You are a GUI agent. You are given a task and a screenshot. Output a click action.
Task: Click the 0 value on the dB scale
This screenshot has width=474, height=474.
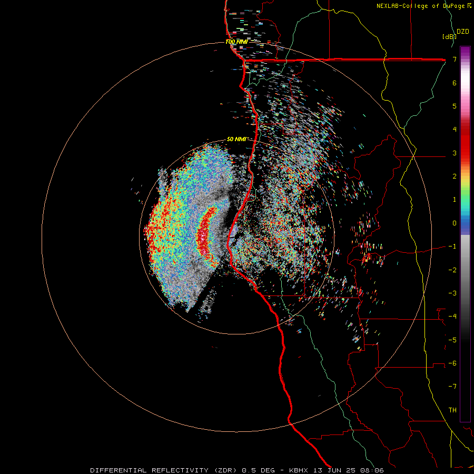coord(455,223)
